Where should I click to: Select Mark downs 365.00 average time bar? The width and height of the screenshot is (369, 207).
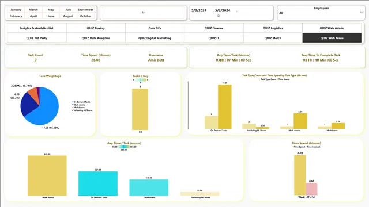pyautogui.click(x=47, y=175)
